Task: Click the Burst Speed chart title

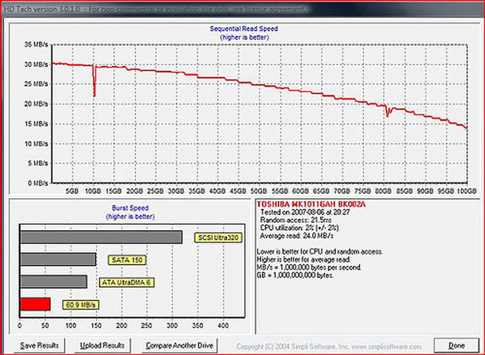Action: point(131,208)
